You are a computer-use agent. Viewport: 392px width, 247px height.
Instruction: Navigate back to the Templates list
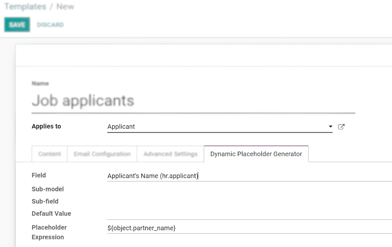(x=25, y=6)
